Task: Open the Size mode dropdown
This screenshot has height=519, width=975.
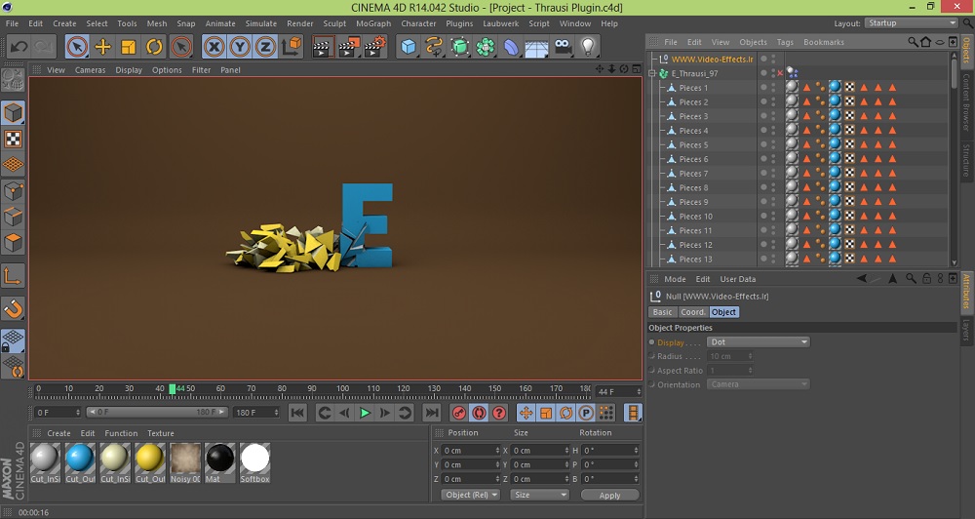Action: point(539,495)
